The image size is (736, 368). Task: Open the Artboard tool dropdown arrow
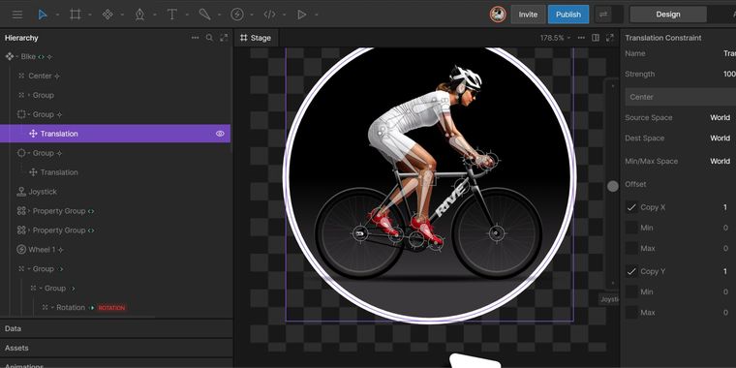(90, 15)
